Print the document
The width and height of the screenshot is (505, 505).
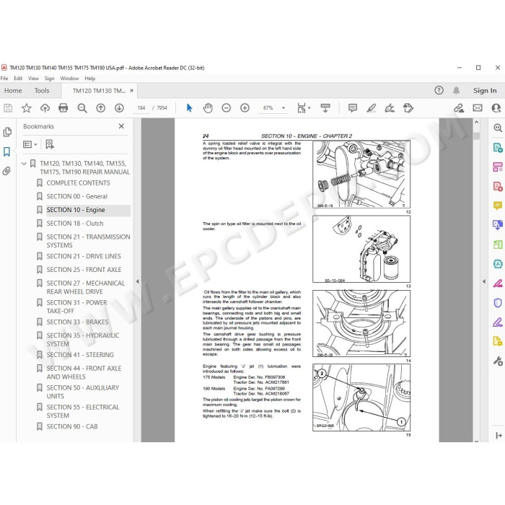63,108
